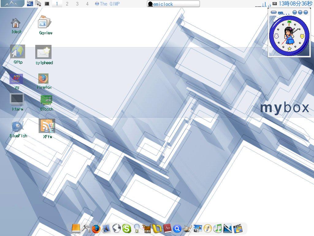
Task: Switch to workspace 4 in pager
Action: [87, 4]
